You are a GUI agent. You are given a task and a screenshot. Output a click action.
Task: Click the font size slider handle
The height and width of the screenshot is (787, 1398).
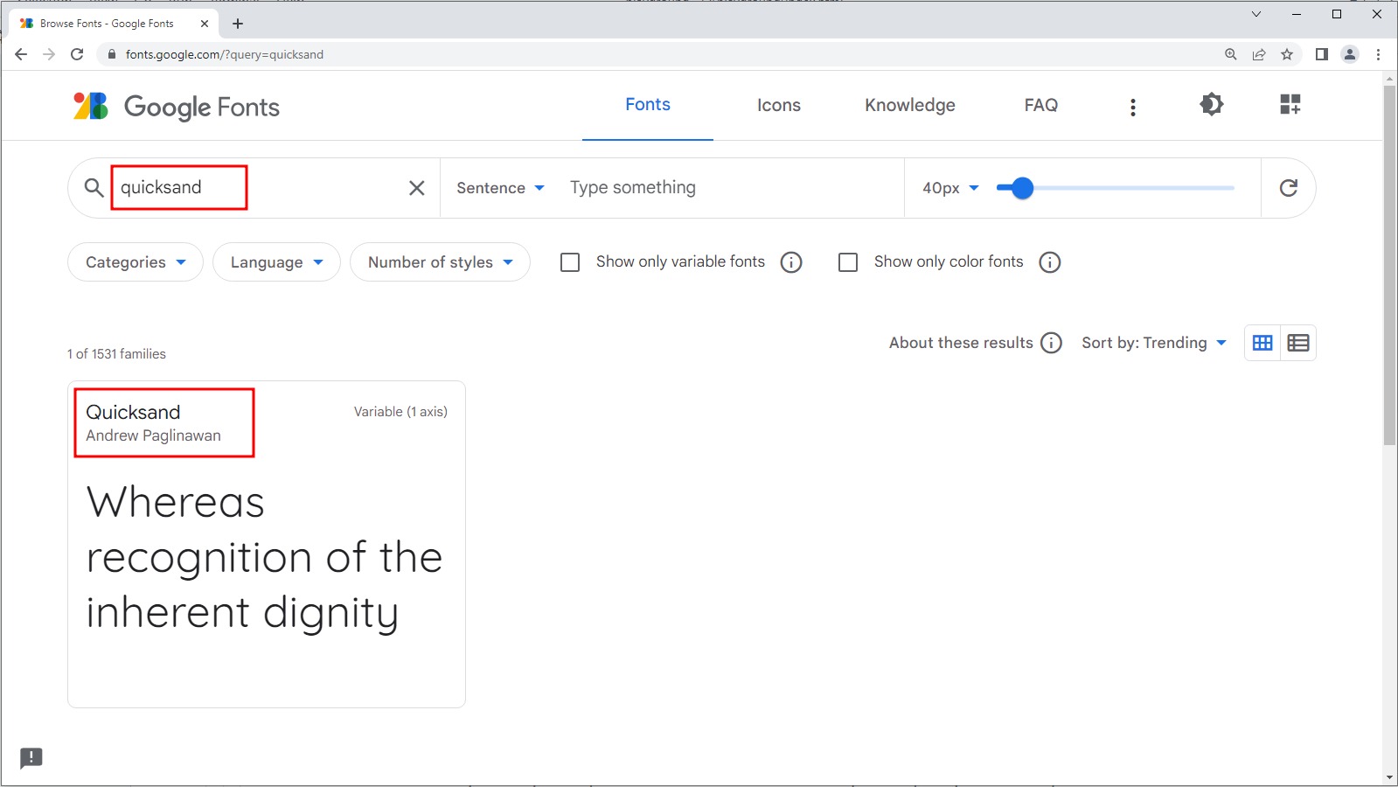1021,188
